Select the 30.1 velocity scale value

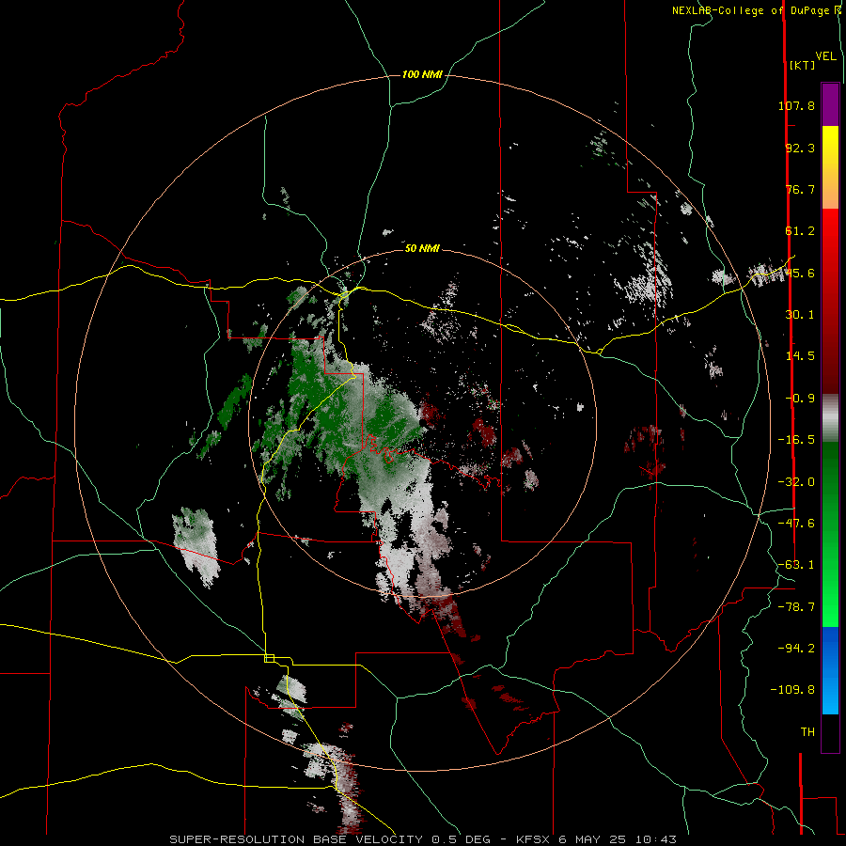coord(800,315)
